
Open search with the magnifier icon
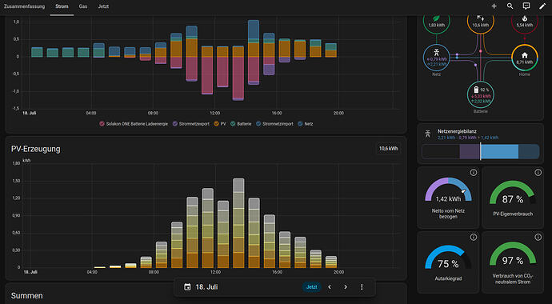510,6
